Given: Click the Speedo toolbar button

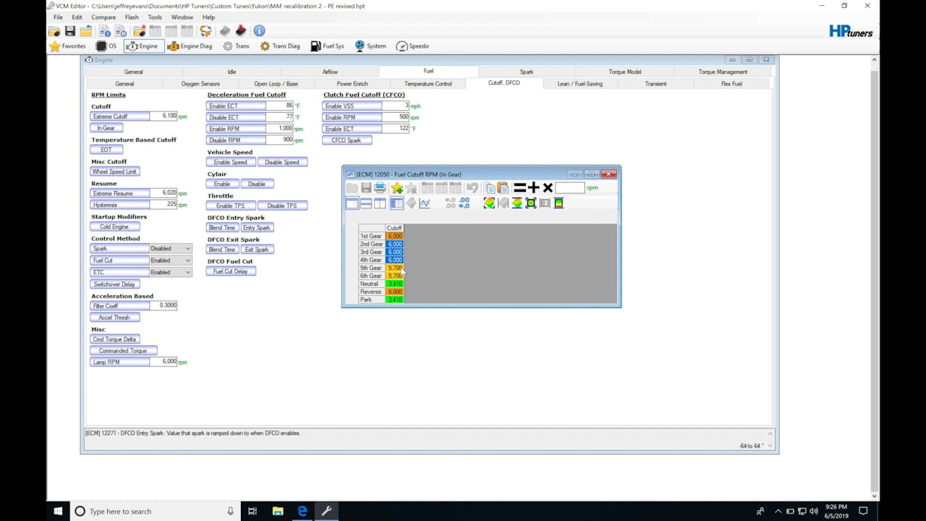Looking at the screenshot, I should 412,46.
